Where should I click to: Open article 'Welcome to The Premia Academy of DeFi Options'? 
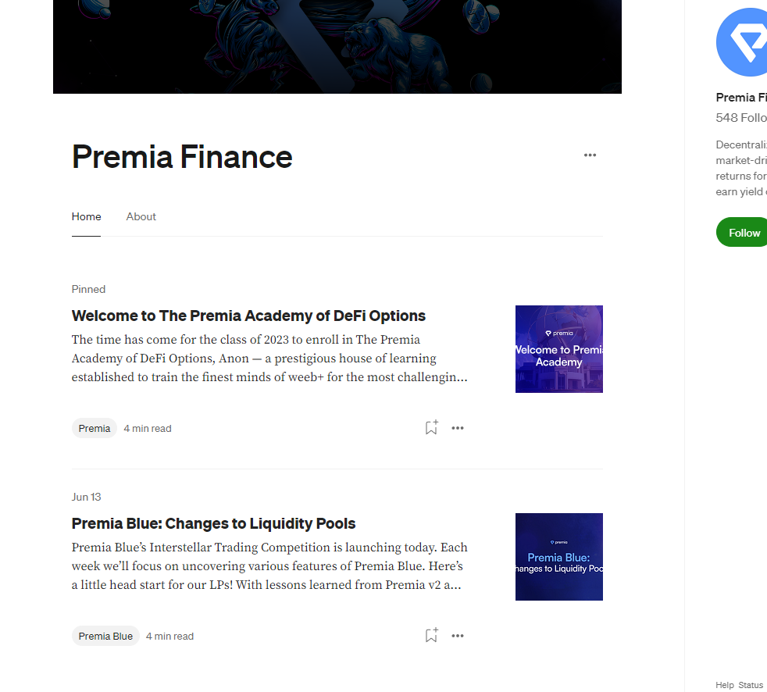coord(248,316)
